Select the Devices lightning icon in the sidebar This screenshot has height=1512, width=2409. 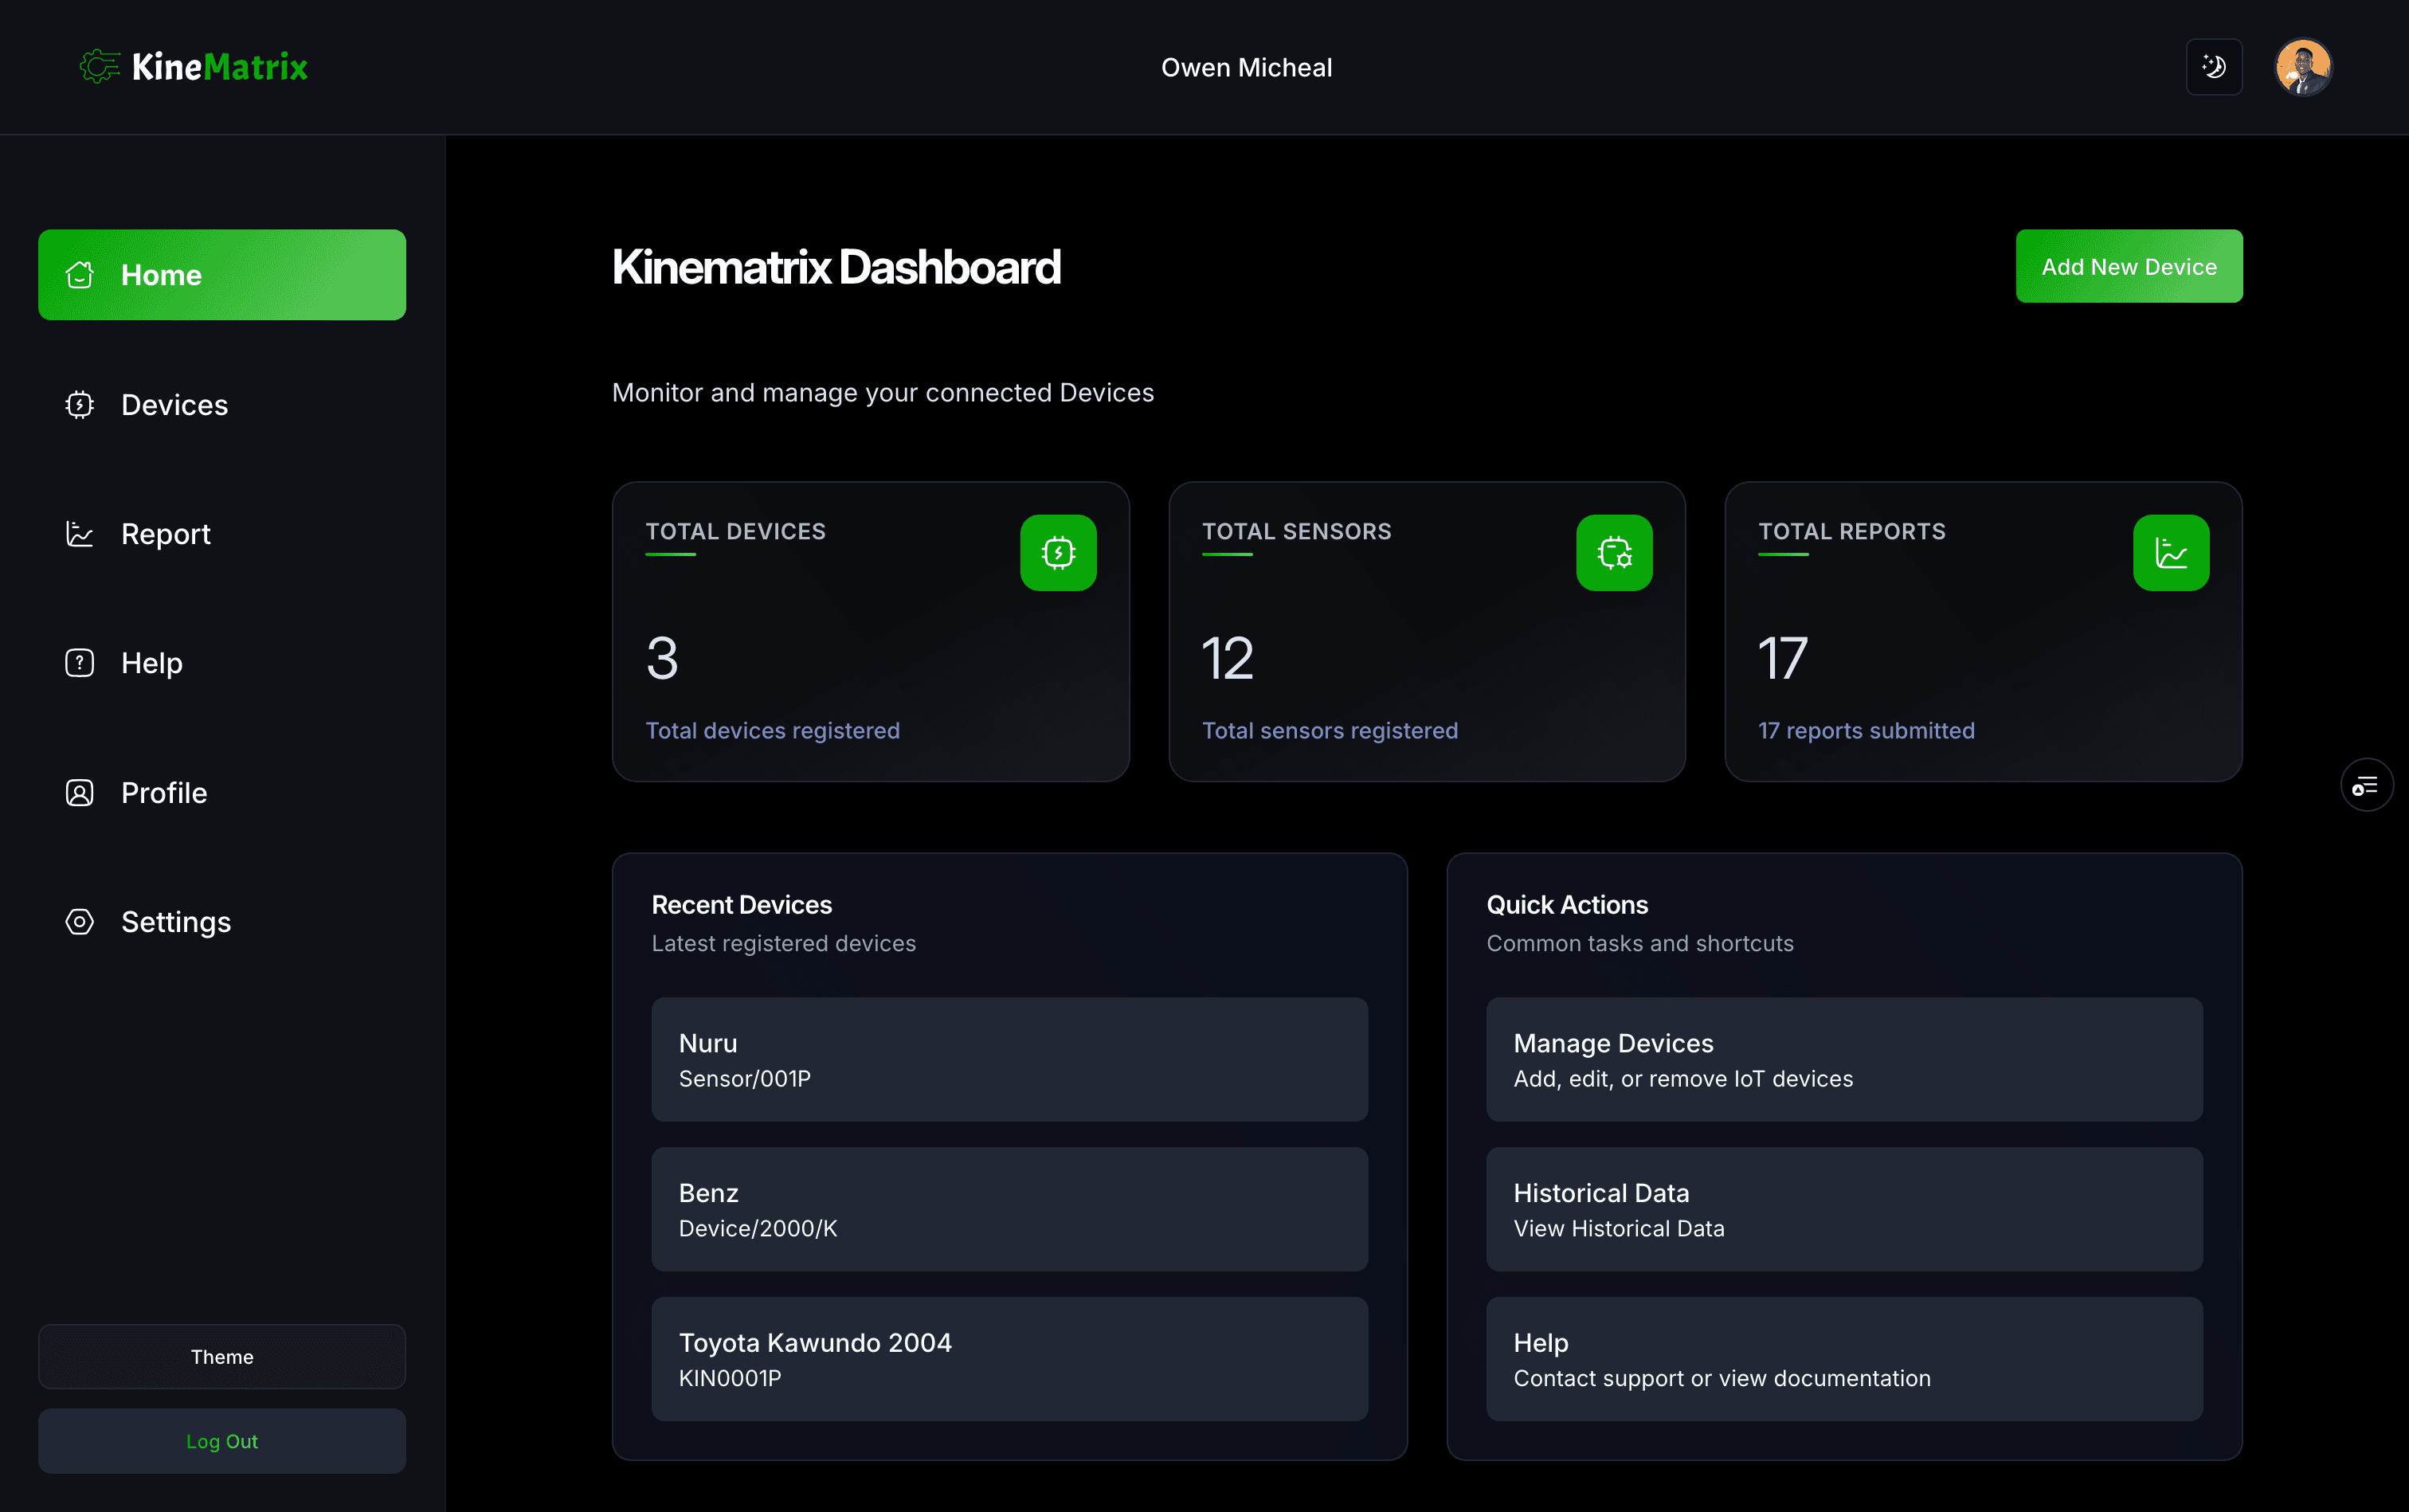[x=79, y=404]
